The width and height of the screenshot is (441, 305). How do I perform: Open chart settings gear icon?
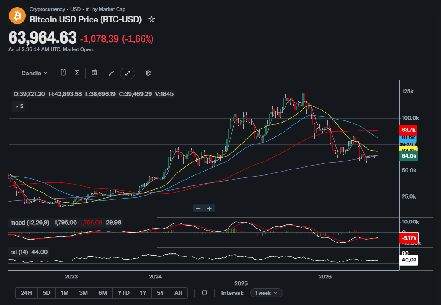point(148,73)
